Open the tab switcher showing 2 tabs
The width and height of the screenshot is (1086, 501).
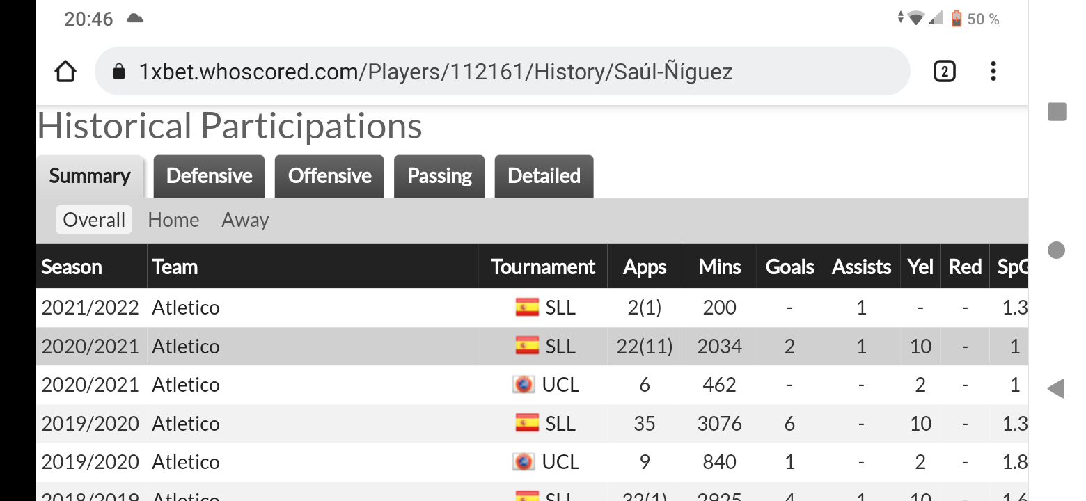[x=944, y=71]
